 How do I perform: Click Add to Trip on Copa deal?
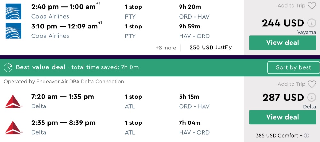[x=291, y=6]
